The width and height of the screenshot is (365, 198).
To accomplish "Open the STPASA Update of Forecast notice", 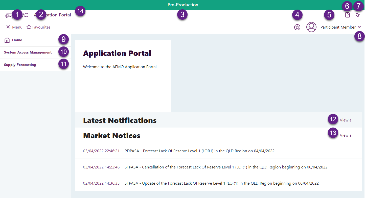I will [x=222, y=183].
